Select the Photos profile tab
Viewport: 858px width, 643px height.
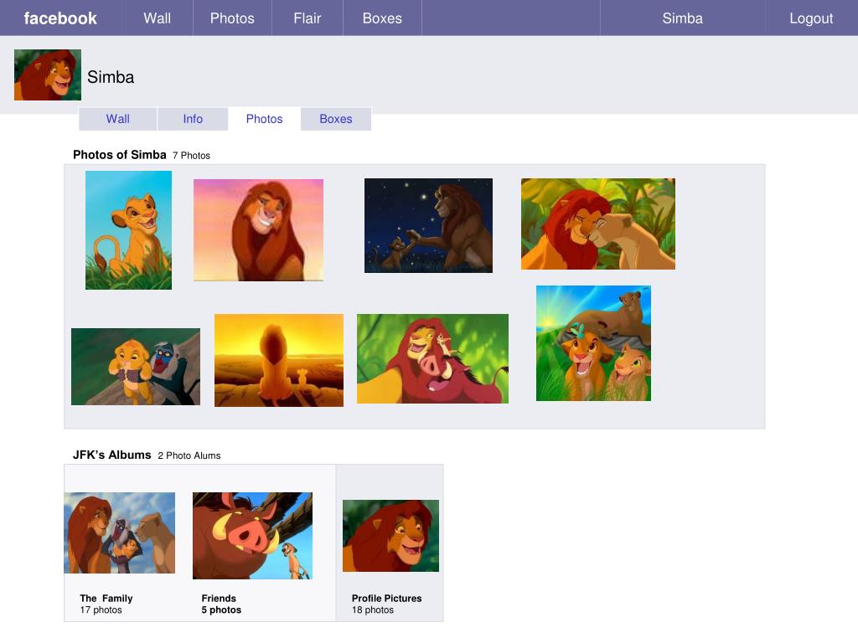coord(264,119)
